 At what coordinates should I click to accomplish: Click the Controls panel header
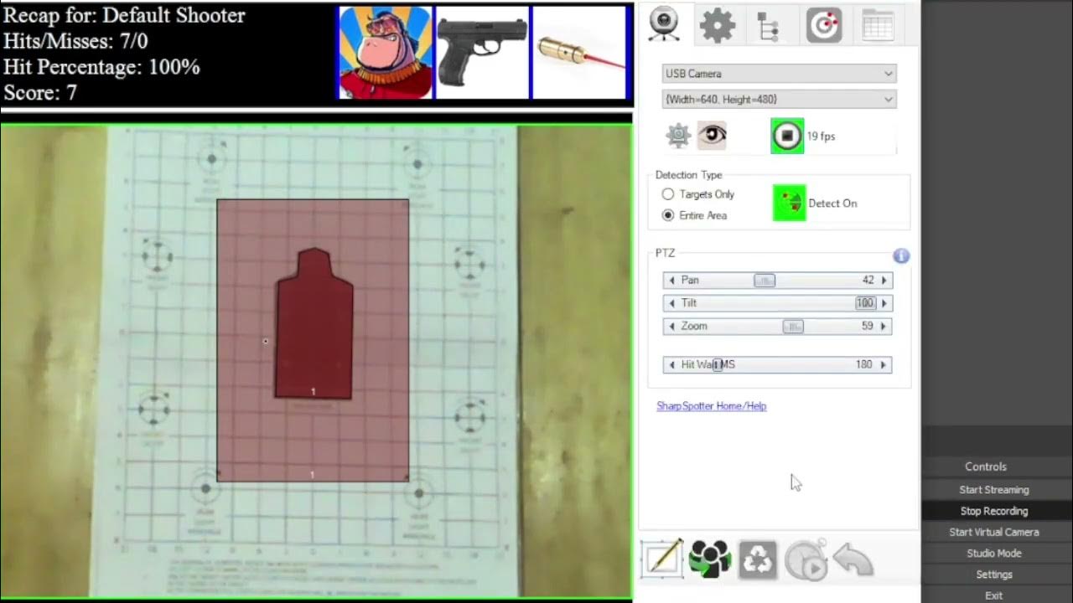(x=986, y=467)
